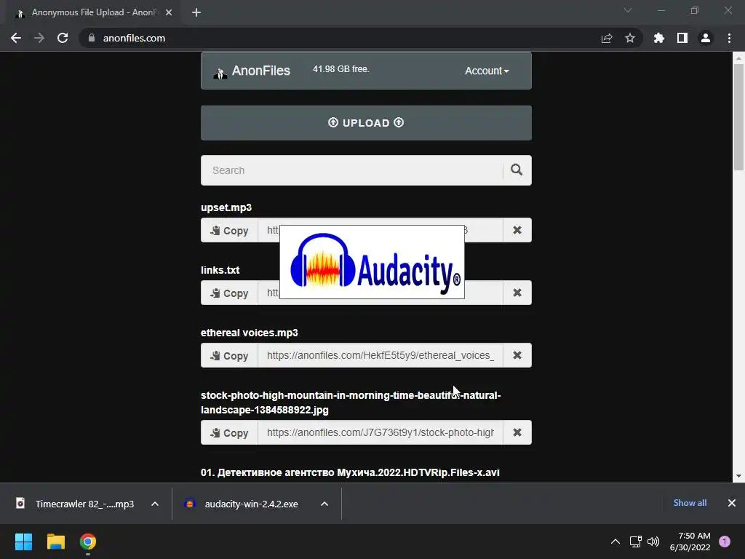Click the links.txt file name

pyautogui.click(x=220, y=270)
